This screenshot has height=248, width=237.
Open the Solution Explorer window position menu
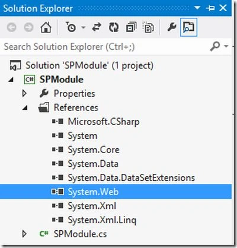coord(197,8)
